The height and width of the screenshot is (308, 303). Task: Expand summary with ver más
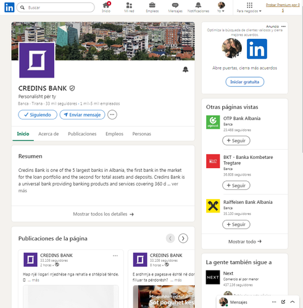pos(175,184)
